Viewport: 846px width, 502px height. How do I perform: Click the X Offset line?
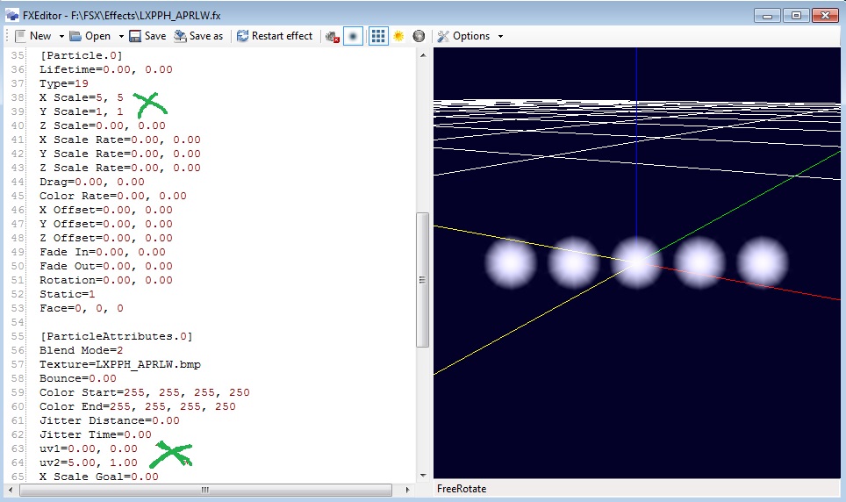(x=105, y=210)
